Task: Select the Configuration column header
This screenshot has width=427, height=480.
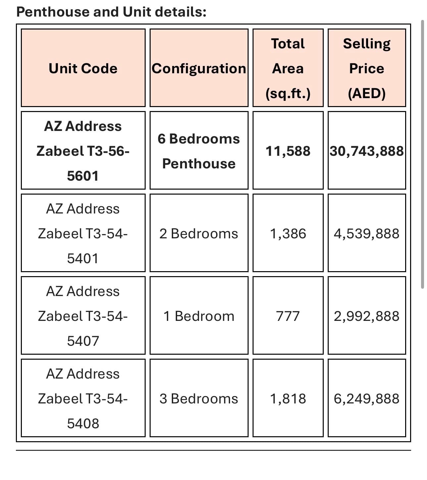Action: 199,68
